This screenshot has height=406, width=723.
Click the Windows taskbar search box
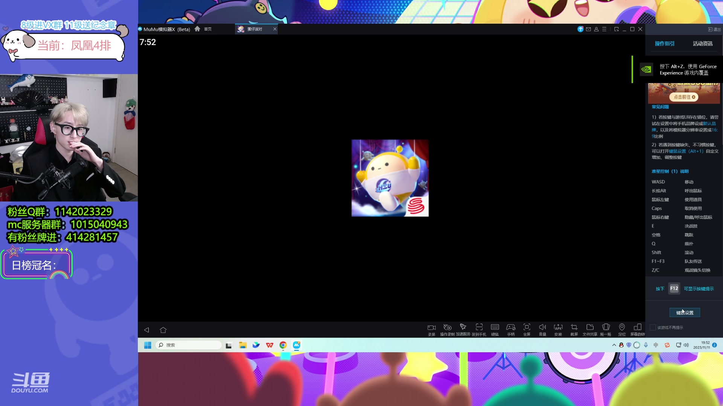188,345
